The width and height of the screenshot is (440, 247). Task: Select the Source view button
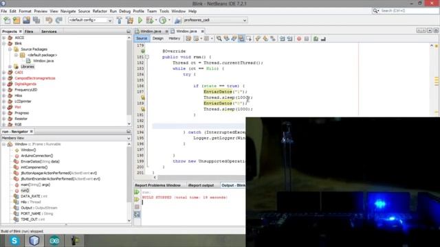pos(142,38)
